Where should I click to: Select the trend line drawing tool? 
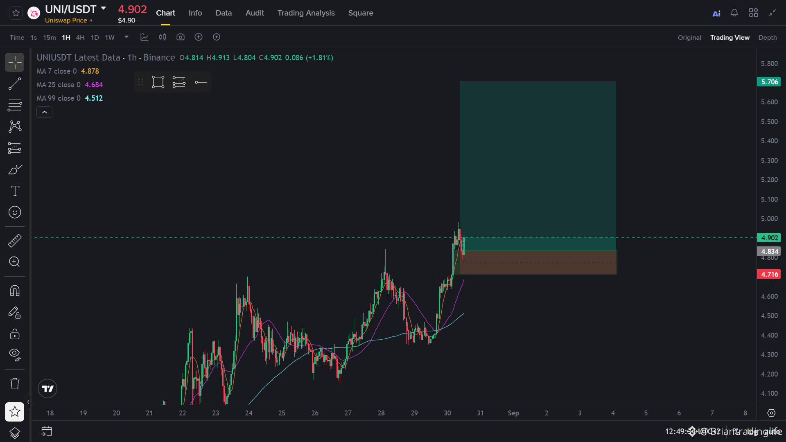click(15, 84)
